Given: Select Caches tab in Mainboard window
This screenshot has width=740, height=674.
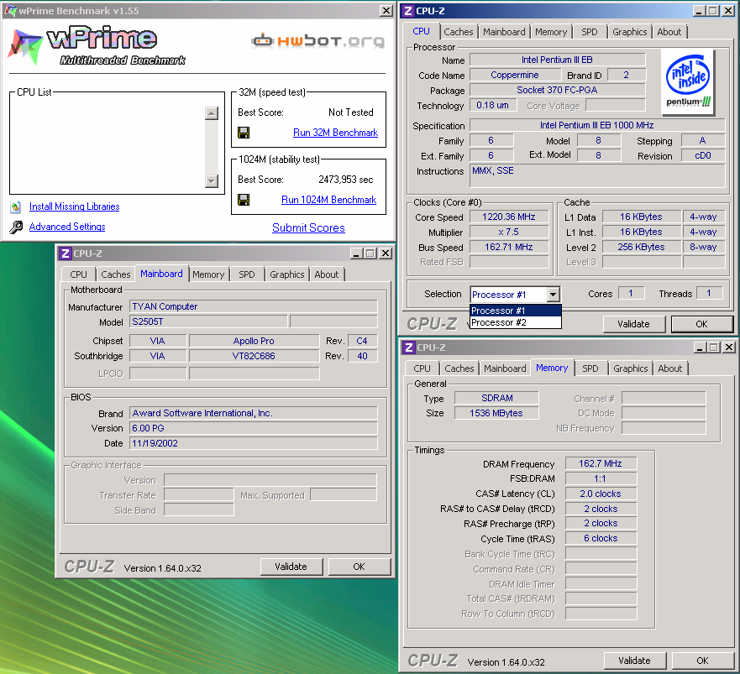Looking at the screenshot, I should pos(116,274).
